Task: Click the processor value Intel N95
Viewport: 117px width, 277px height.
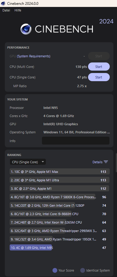Action: 51,108
